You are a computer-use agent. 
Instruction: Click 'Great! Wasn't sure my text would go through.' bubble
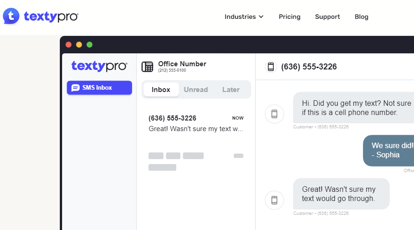(x=341, y=194)
